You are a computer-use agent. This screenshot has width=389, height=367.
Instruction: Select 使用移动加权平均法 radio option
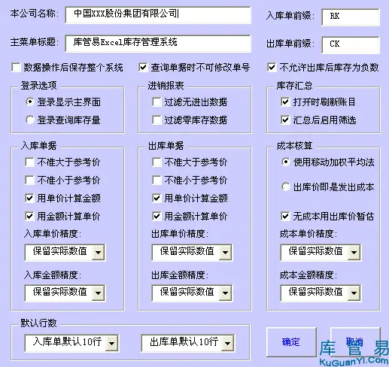[x=285, y=162]
